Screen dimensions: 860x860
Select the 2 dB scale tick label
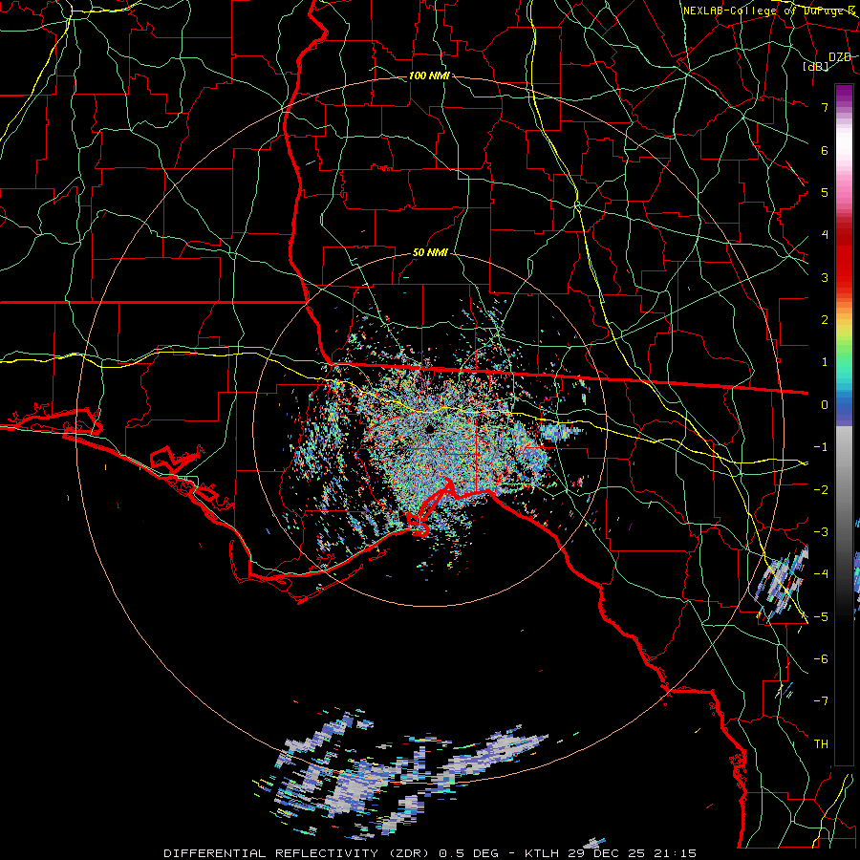pyautogui.click(x=825, y=320)
